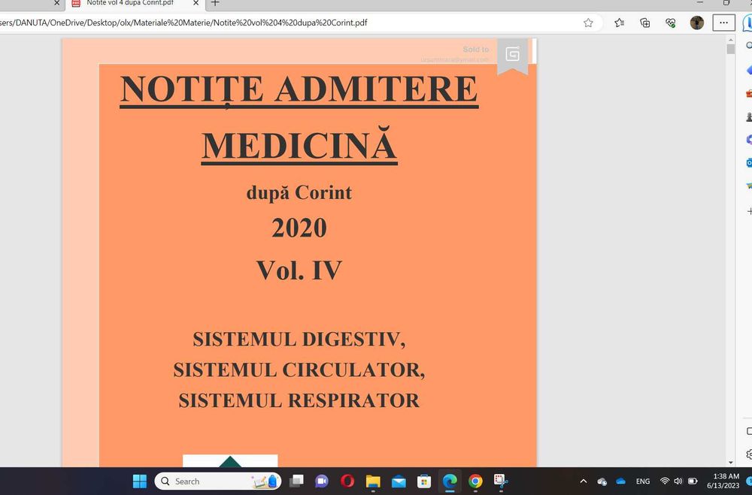Viewport: 752px width, 495px height.
Task: Click the up arrow of vertical scrollbar
Action: (x=730, y=39)
